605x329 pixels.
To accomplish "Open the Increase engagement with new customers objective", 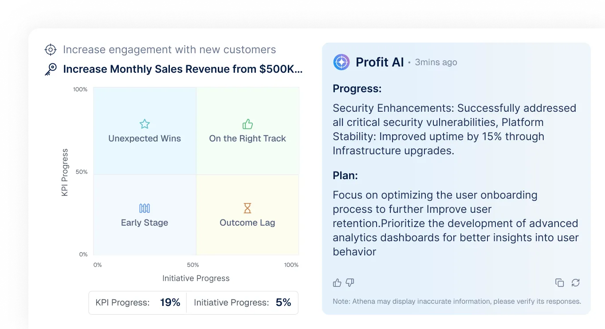I will [x=169, y=50].
